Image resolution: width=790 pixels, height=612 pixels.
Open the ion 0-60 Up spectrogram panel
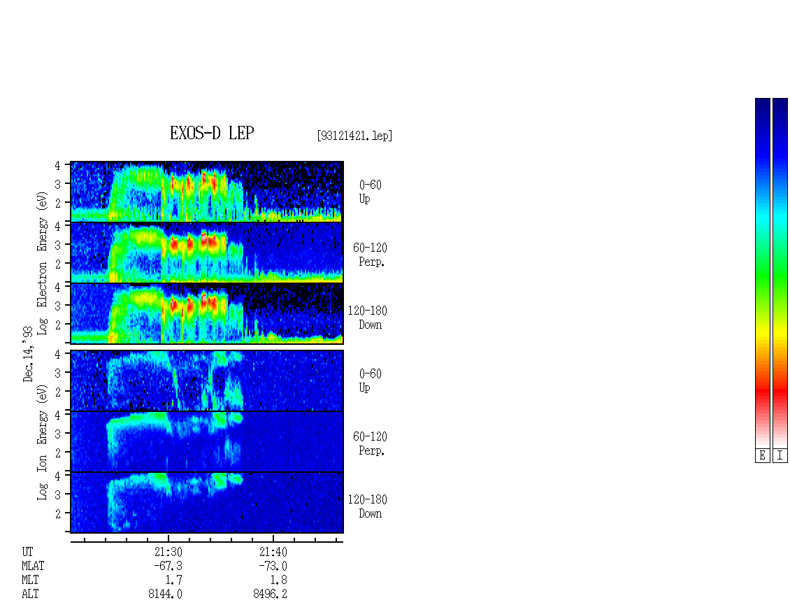(206, 380)
